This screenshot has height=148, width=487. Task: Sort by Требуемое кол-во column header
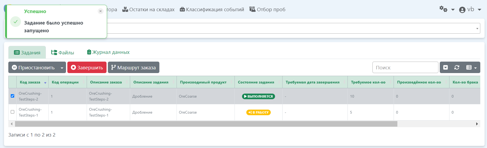click(371, 82)
